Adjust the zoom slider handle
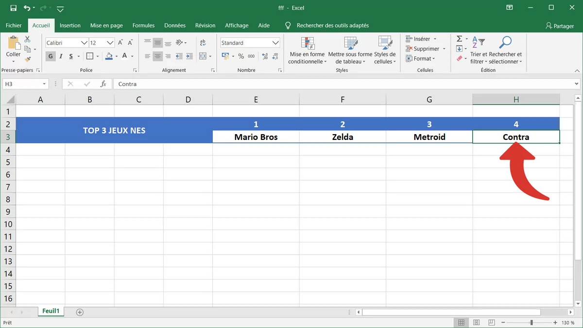This screenshot has height=328, width=583. (x=532, y=323)
